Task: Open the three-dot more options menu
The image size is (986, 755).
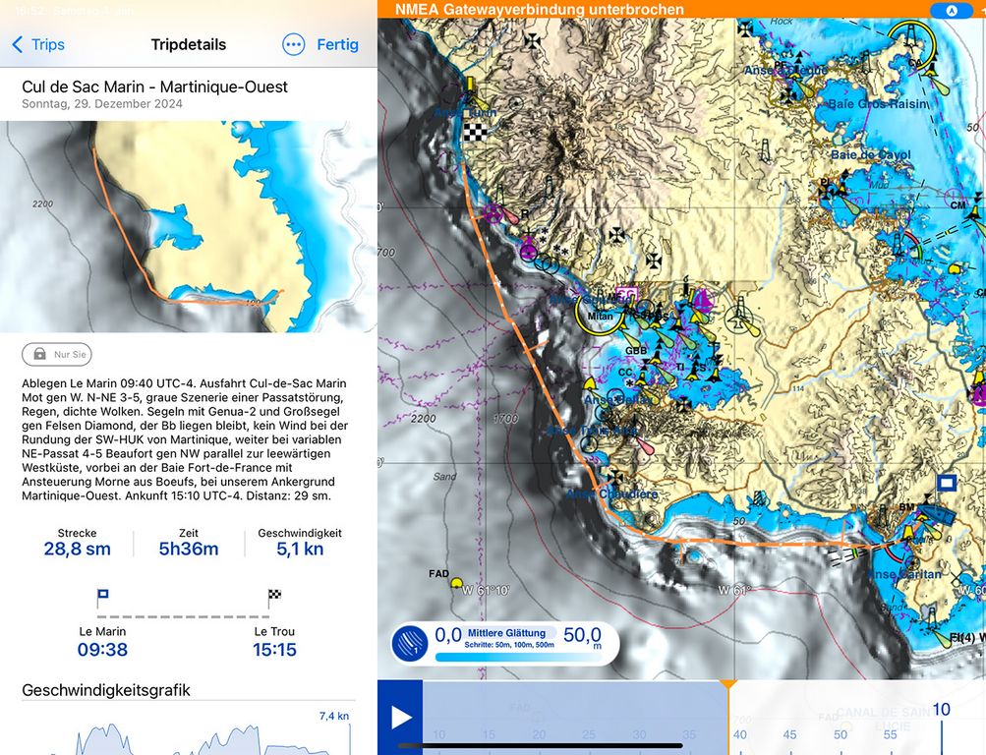Action: pos(293,44)
